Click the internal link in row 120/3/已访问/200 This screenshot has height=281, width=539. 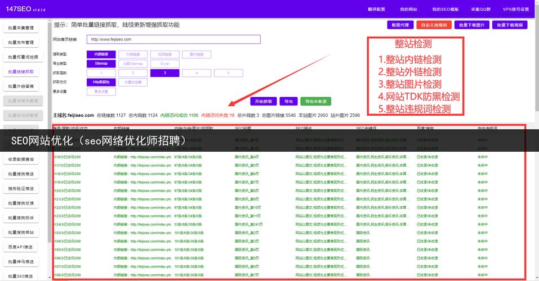[x=142, y=191]
